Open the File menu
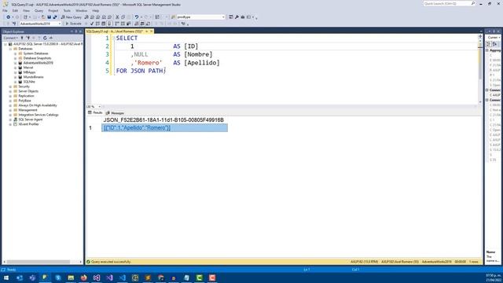The height and width of the screenshot is (283, 503). pos(6,10)
